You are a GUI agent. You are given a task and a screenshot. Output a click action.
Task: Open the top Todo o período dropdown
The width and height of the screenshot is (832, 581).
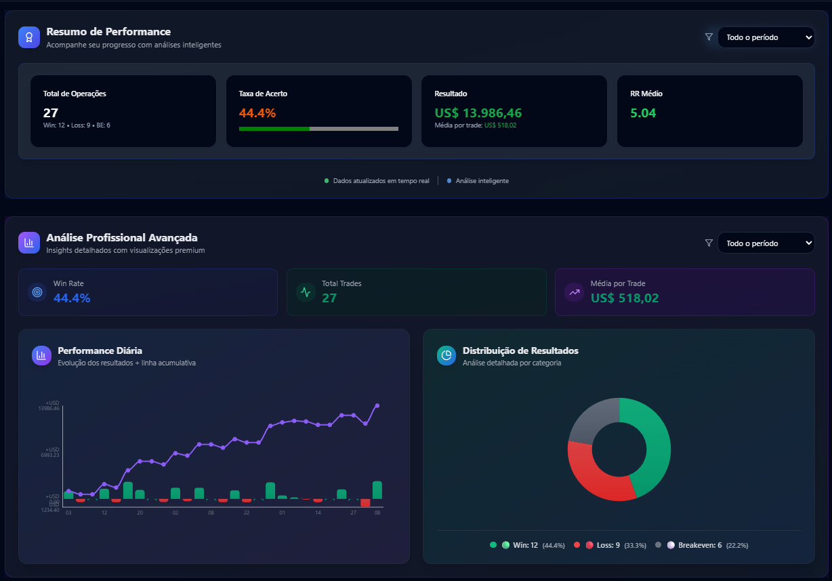pos(766,37)
